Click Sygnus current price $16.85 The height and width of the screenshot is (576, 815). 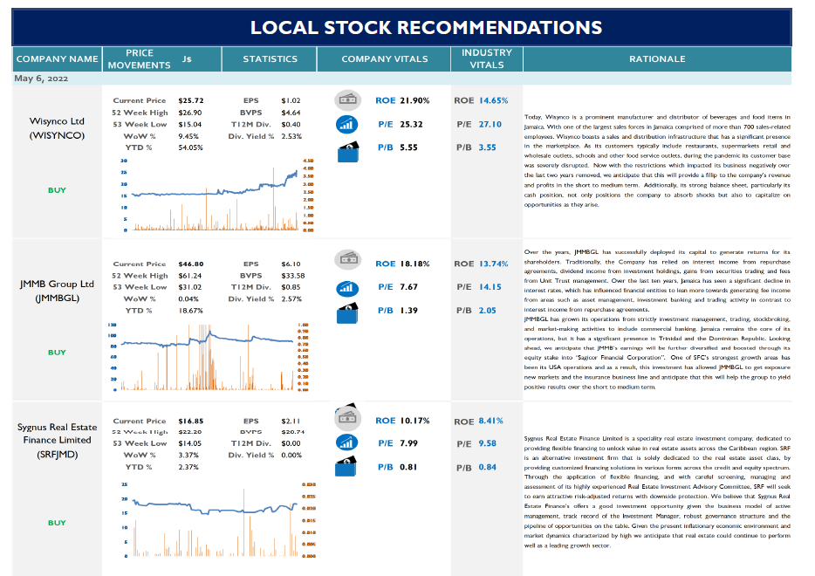[191, 421]
